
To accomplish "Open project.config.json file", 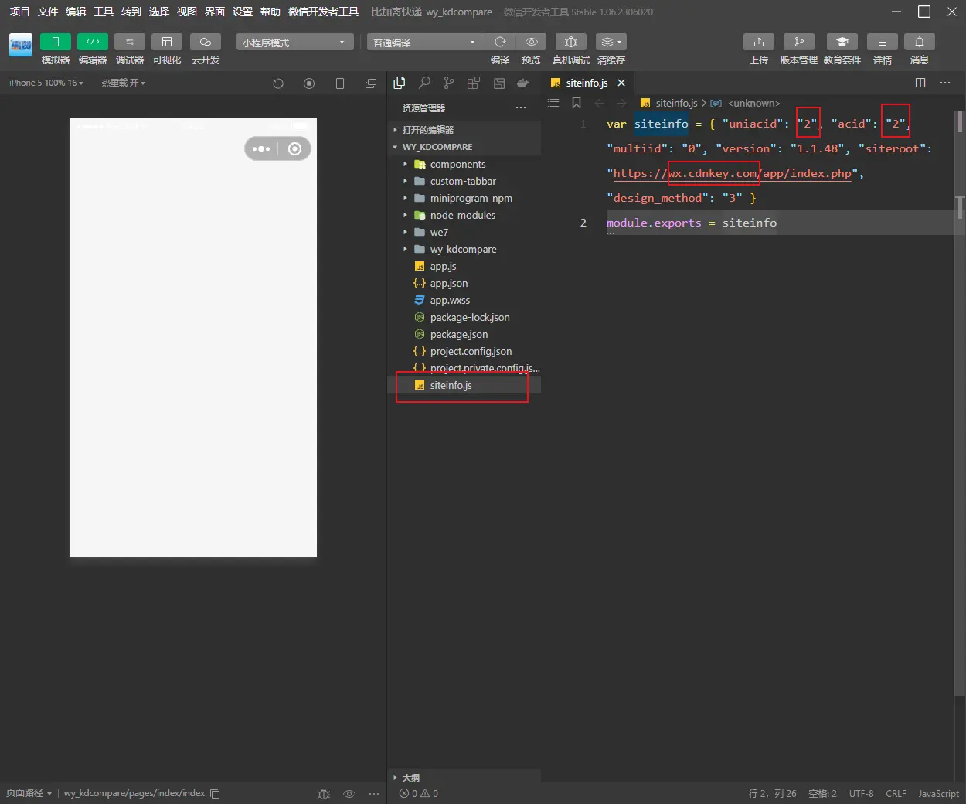I will point(464,351).
